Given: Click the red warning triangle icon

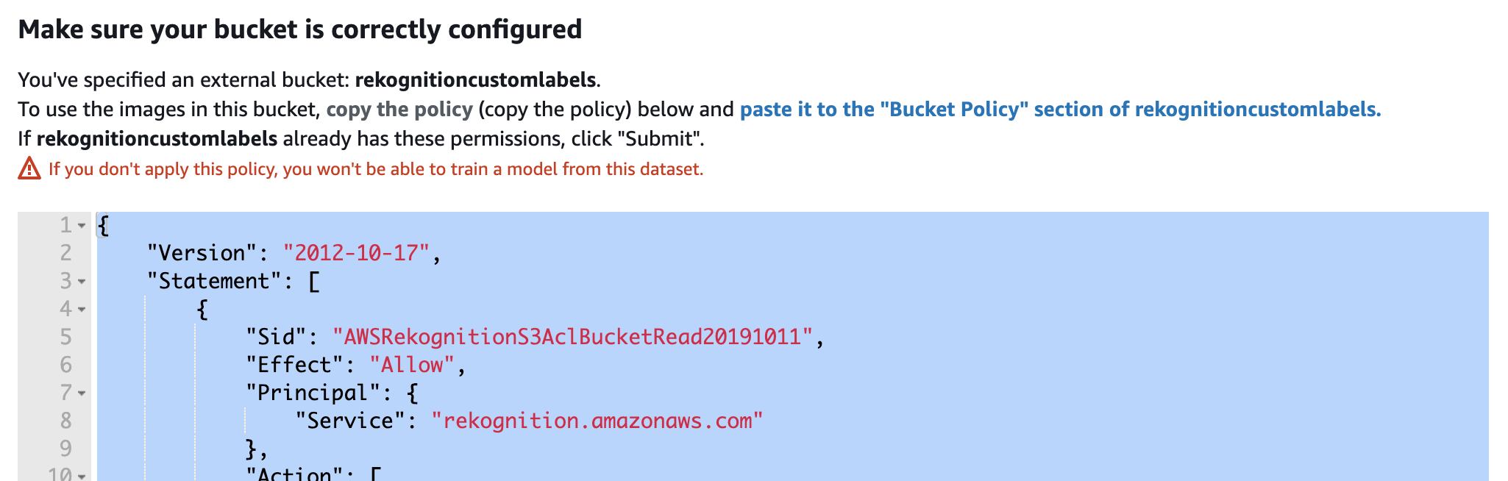Looking at the screenshot, I should point(29,169).
